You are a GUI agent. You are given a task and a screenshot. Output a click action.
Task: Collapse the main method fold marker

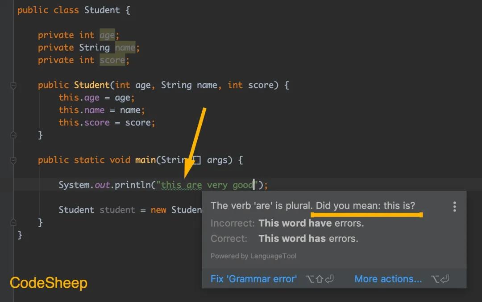click(13, 160)
